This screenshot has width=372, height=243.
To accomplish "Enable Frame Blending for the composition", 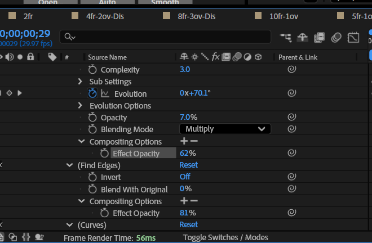I will pos(320,37).
